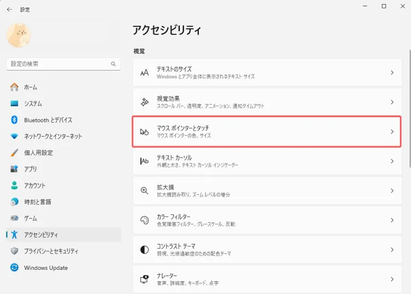
Task: Focus the 設定の検索 search field
Action: click(x=63, y=64)
